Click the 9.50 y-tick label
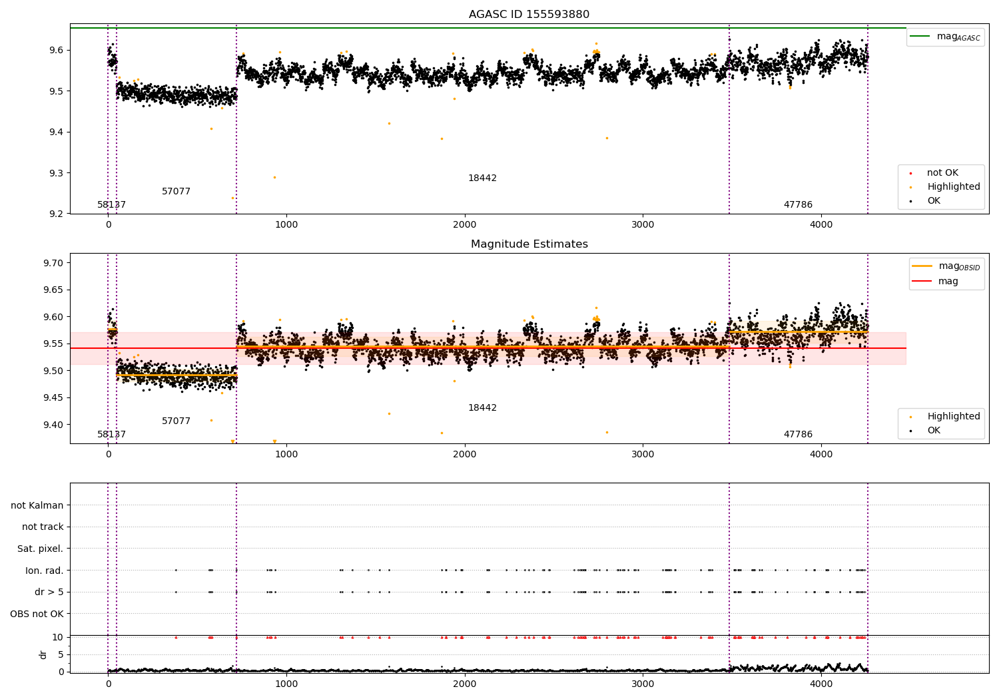 point(54,371)
